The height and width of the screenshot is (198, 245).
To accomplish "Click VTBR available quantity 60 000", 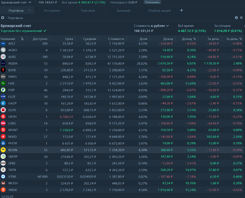I will pos(42,176).
